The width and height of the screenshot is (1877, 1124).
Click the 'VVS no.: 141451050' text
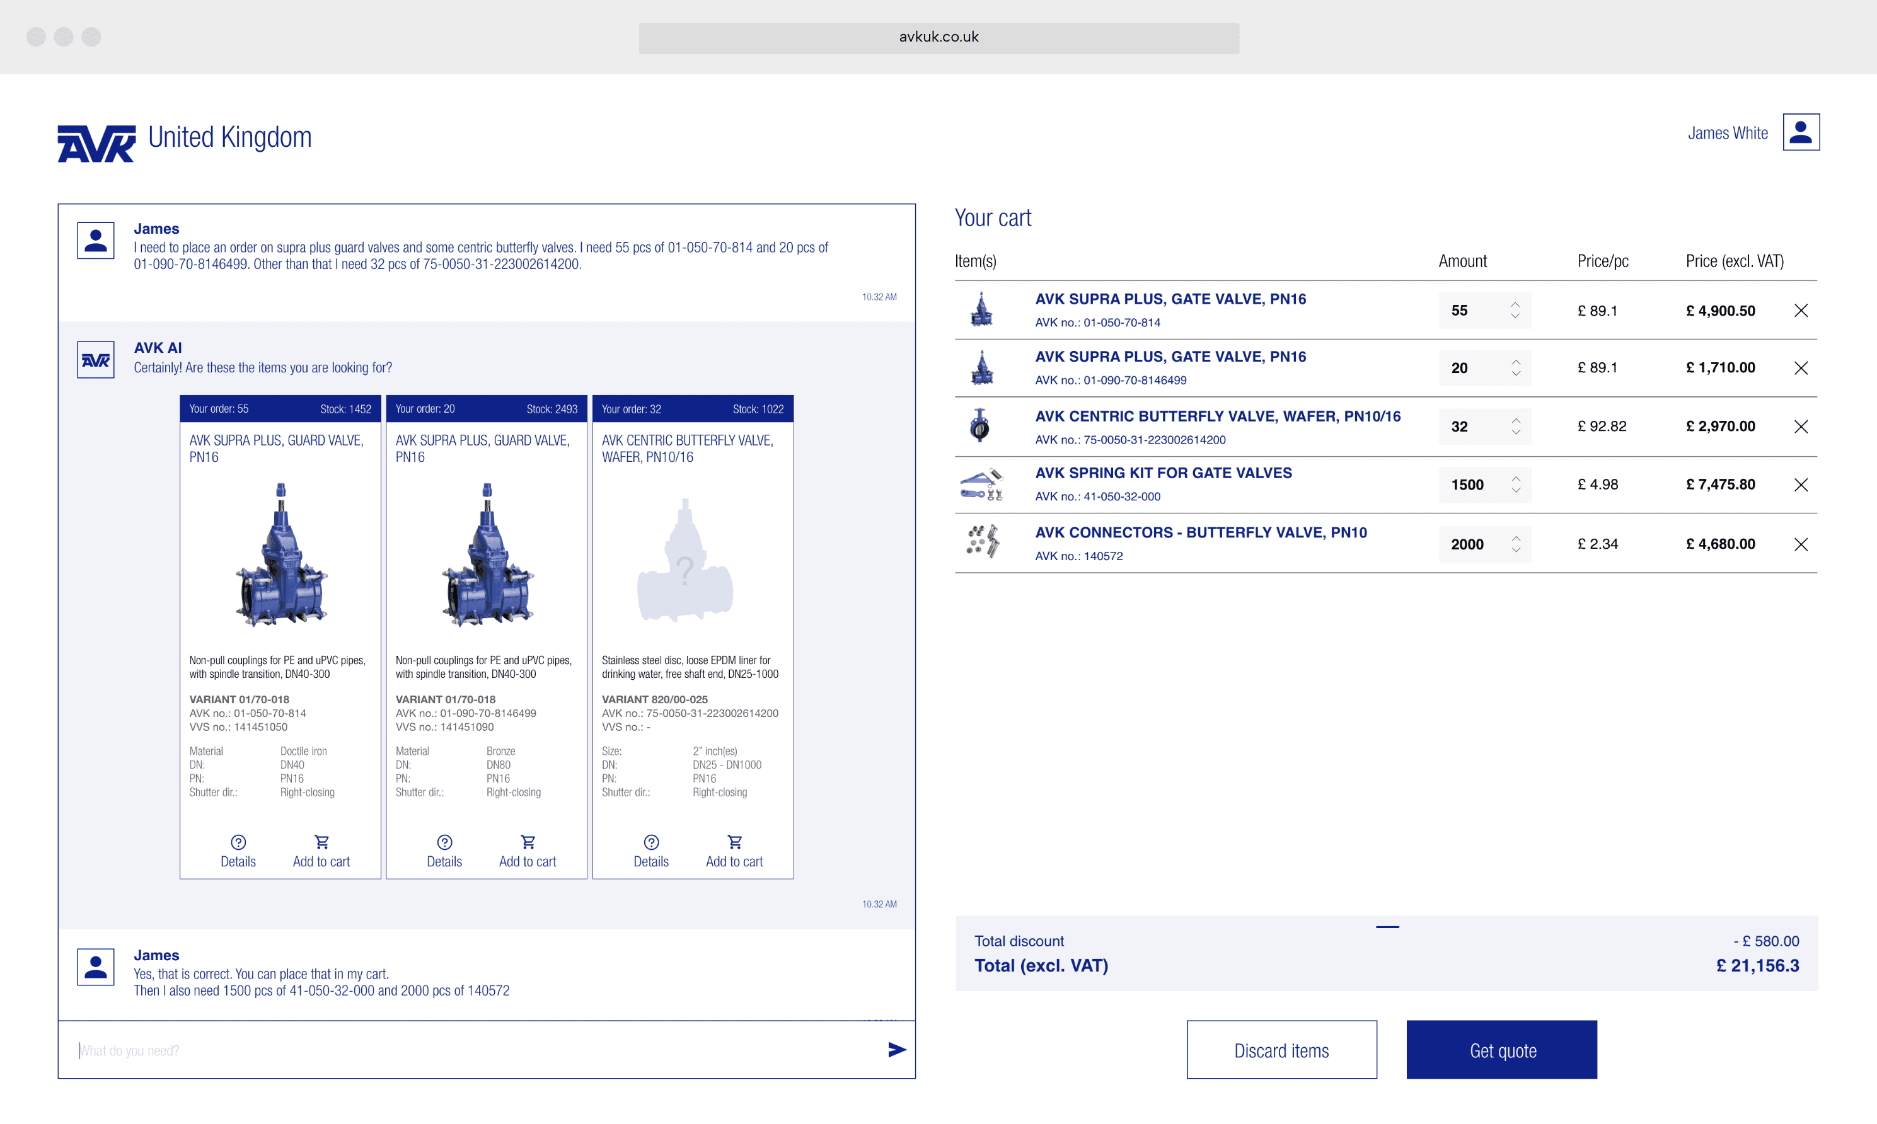238,727
